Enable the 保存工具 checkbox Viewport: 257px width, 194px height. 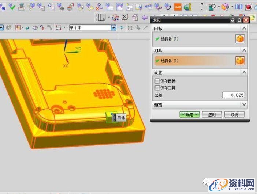[x=157, y=88]
